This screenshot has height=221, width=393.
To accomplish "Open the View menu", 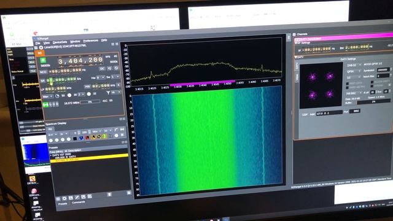I will coord(47,43).
